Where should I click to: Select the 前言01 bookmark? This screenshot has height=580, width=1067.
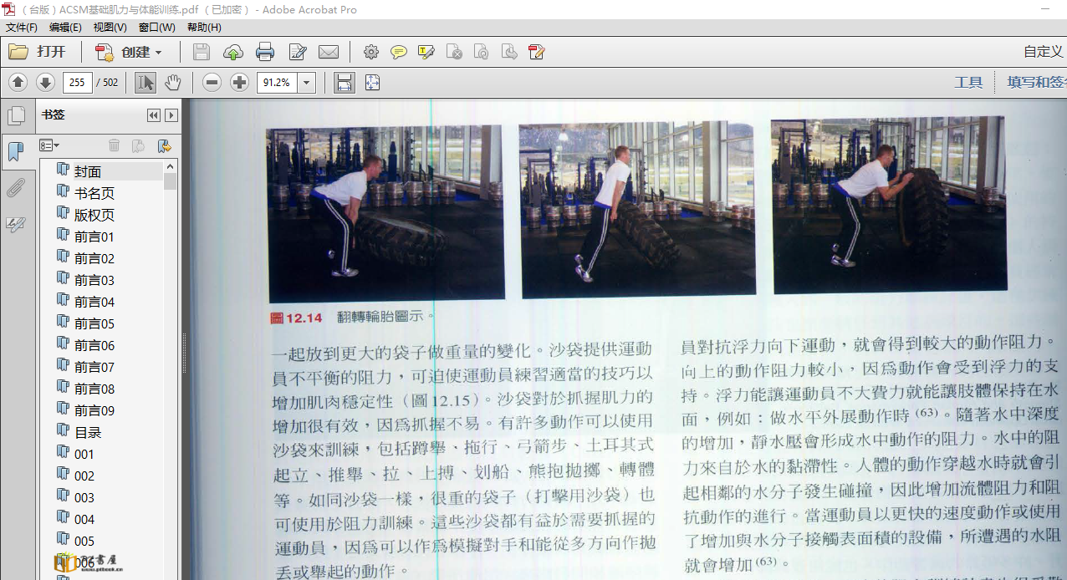(x=94, y=237)
